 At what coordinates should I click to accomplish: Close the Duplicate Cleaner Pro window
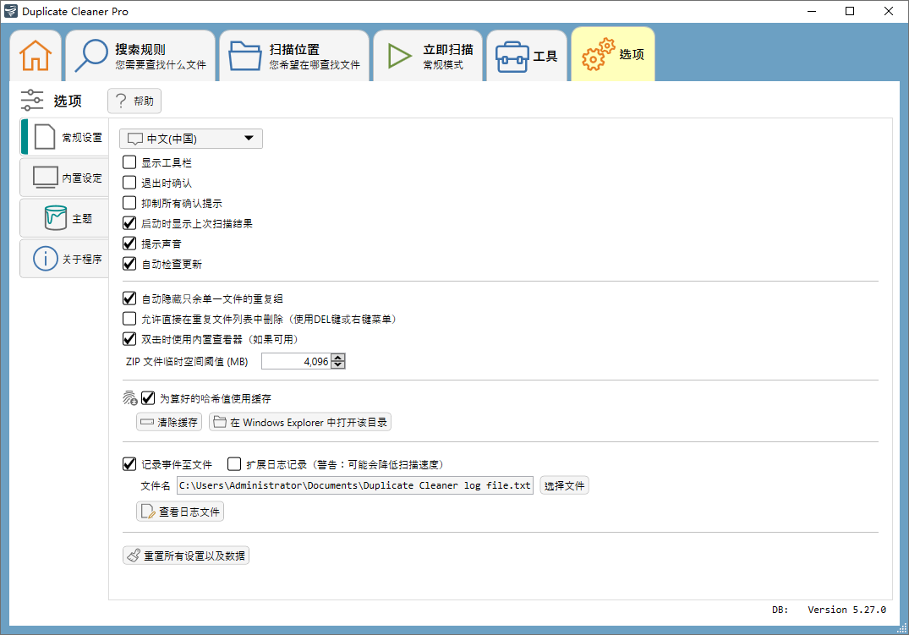tap(888, 11)
